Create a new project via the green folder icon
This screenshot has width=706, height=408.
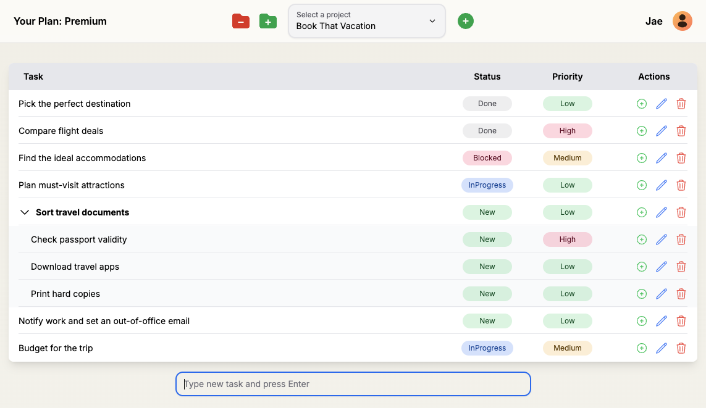tap(267, 20)
